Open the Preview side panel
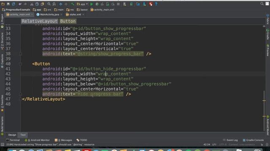270x151 pixels. point(268,50)
